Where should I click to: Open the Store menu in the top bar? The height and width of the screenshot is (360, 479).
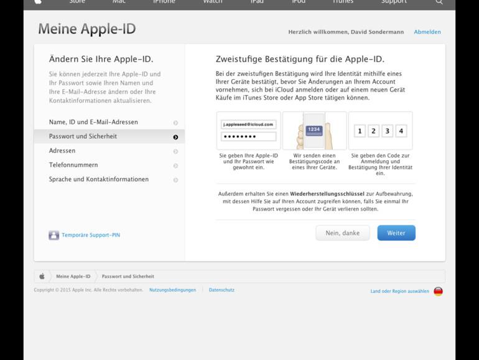(77, 2)
